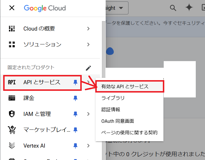Click the Cloud の概要 icon
Viewport: 205px width, 160px height.
pyautogui.click(x=12, y=29)
